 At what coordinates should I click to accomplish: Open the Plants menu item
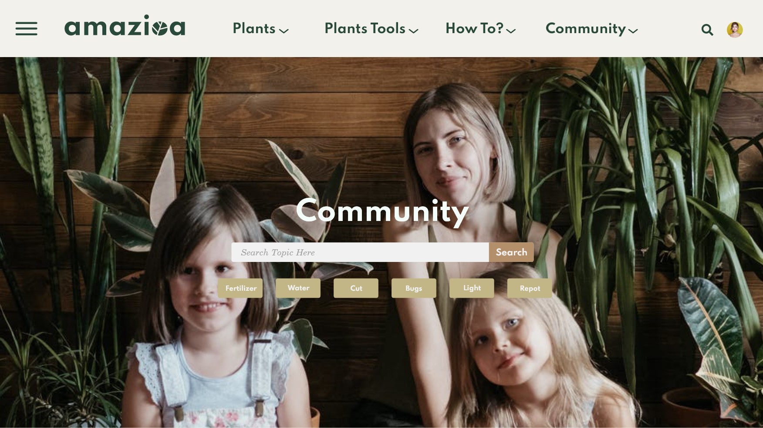(x=254, y=29)
